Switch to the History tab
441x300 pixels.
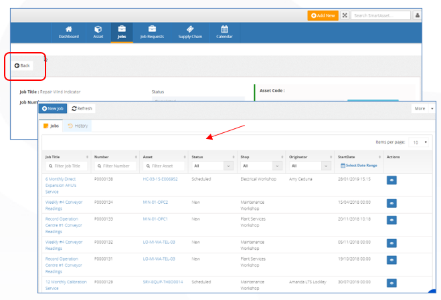point(78,126)
